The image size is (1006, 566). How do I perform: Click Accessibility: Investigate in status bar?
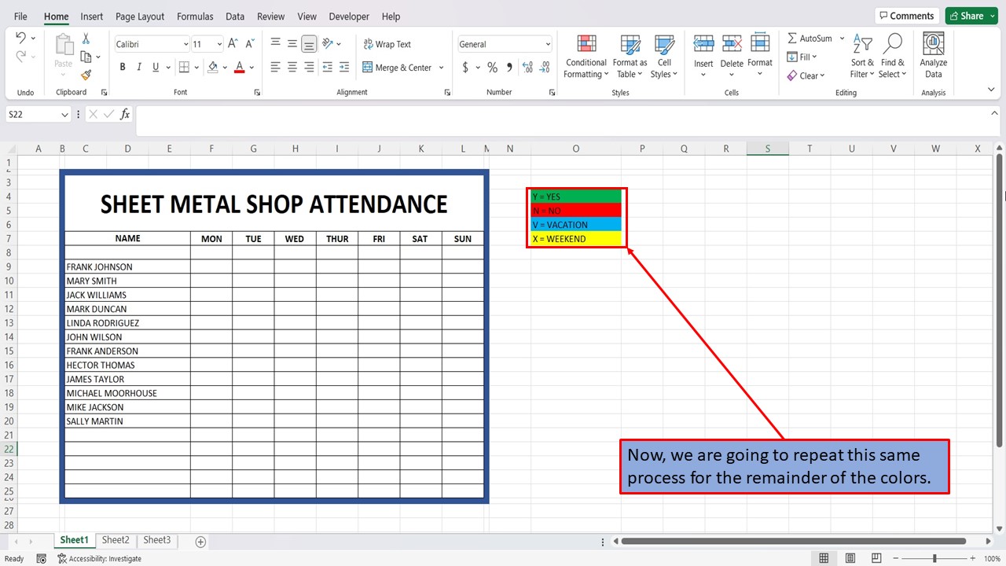[x=99, y=559]
